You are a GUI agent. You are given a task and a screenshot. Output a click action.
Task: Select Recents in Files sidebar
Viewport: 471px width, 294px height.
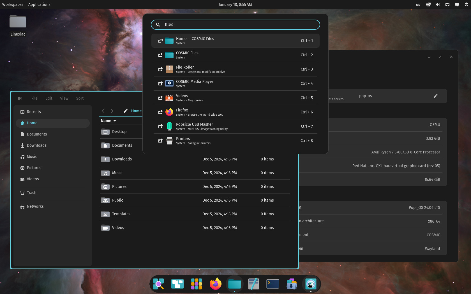point(53,112)
